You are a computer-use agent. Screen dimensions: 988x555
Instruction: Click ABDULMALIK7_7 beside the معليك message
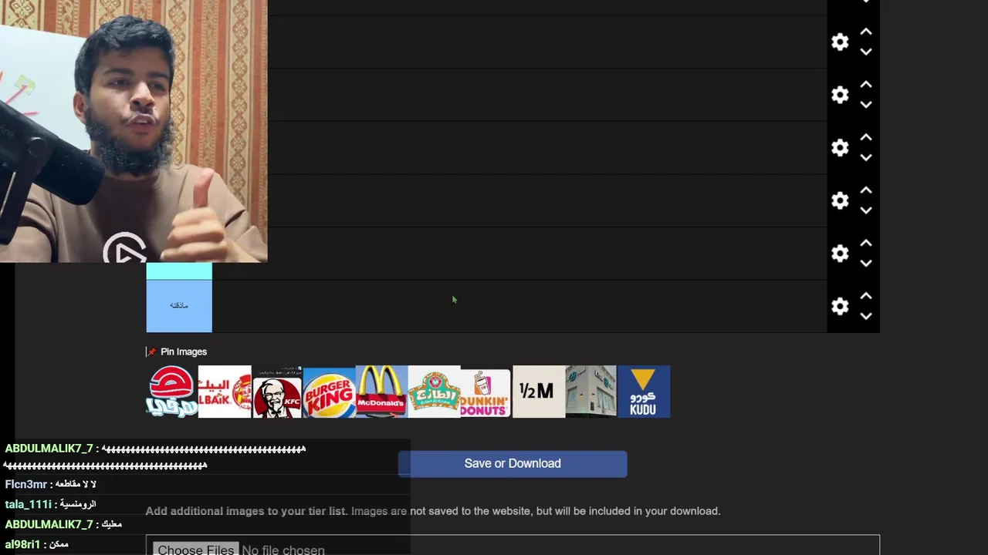pos(49,524)
